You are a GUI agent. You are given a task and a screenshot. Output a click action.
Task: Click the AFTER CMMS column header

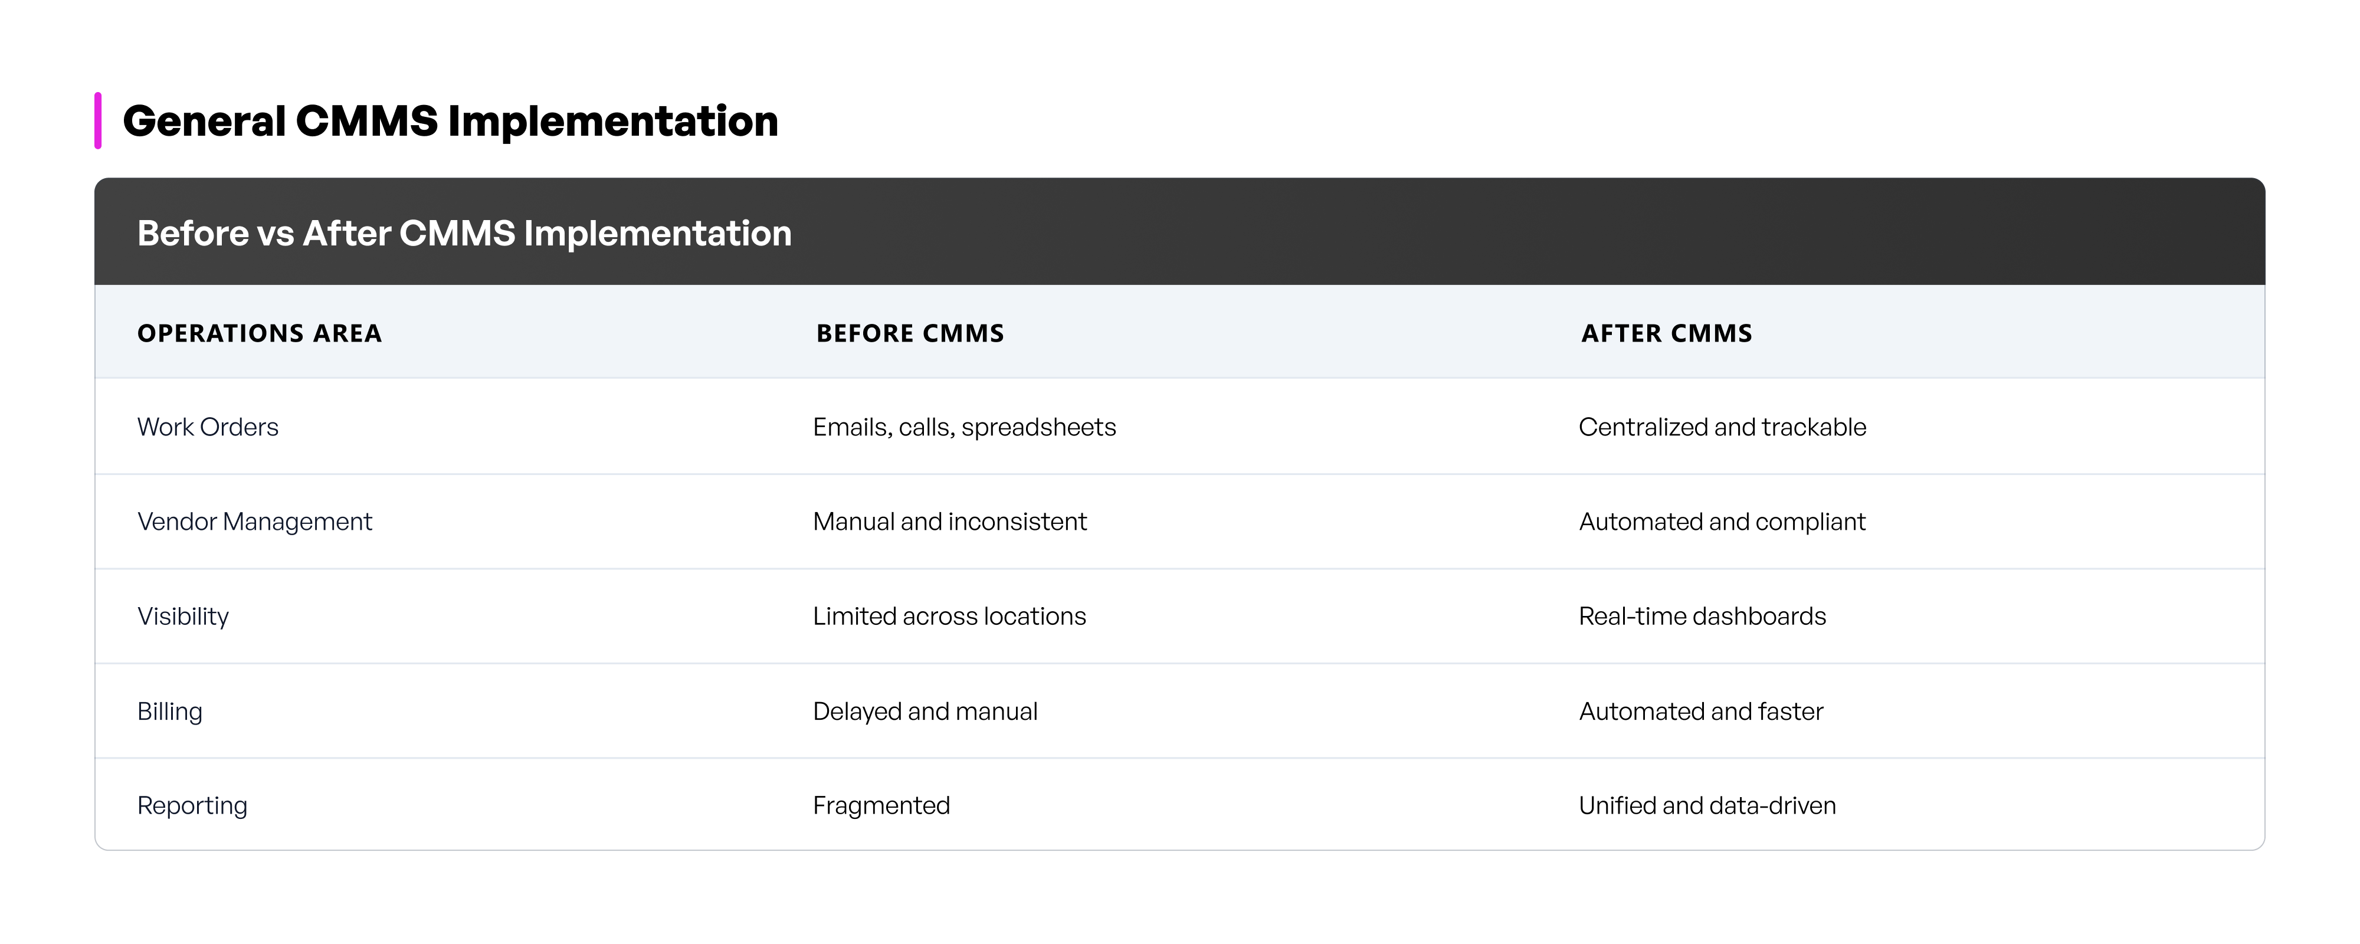click(1667, 333)
